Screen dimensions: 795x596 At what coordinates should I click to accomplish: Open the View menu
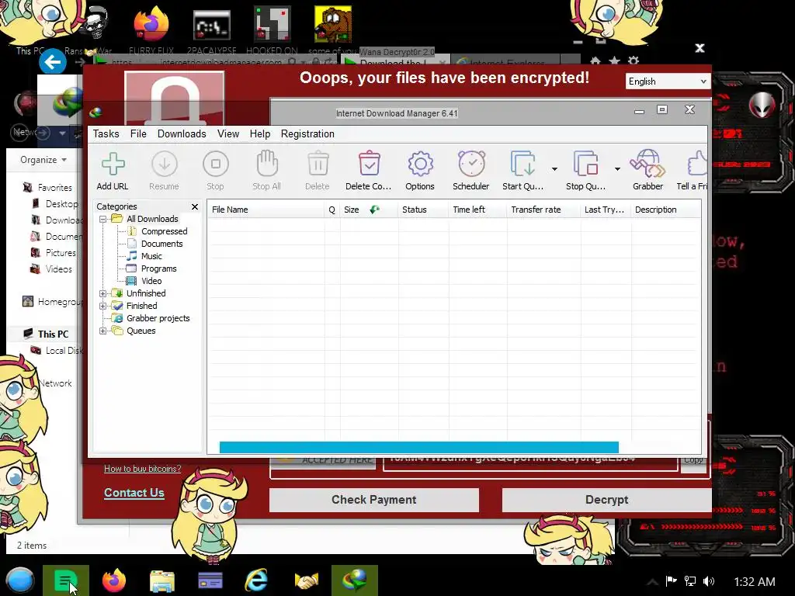tap(228, 133)
